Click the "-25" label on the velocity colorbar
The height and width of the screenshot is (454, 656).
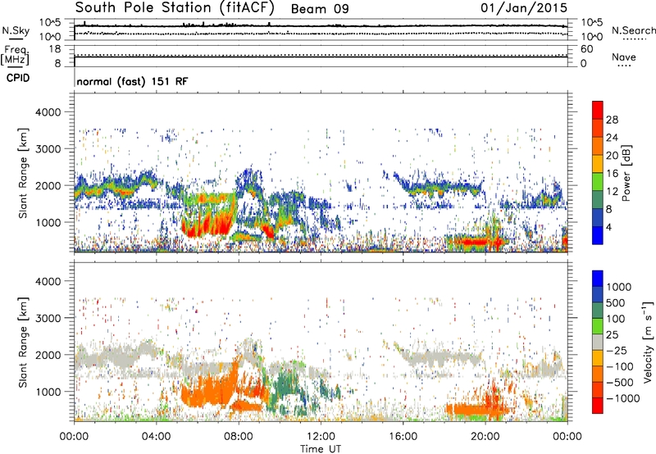point(617,351)
